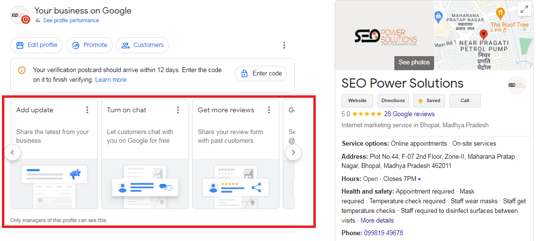Click phone number 099819 49678
This screenshot has height=241, width=536.
pos(384,233)
